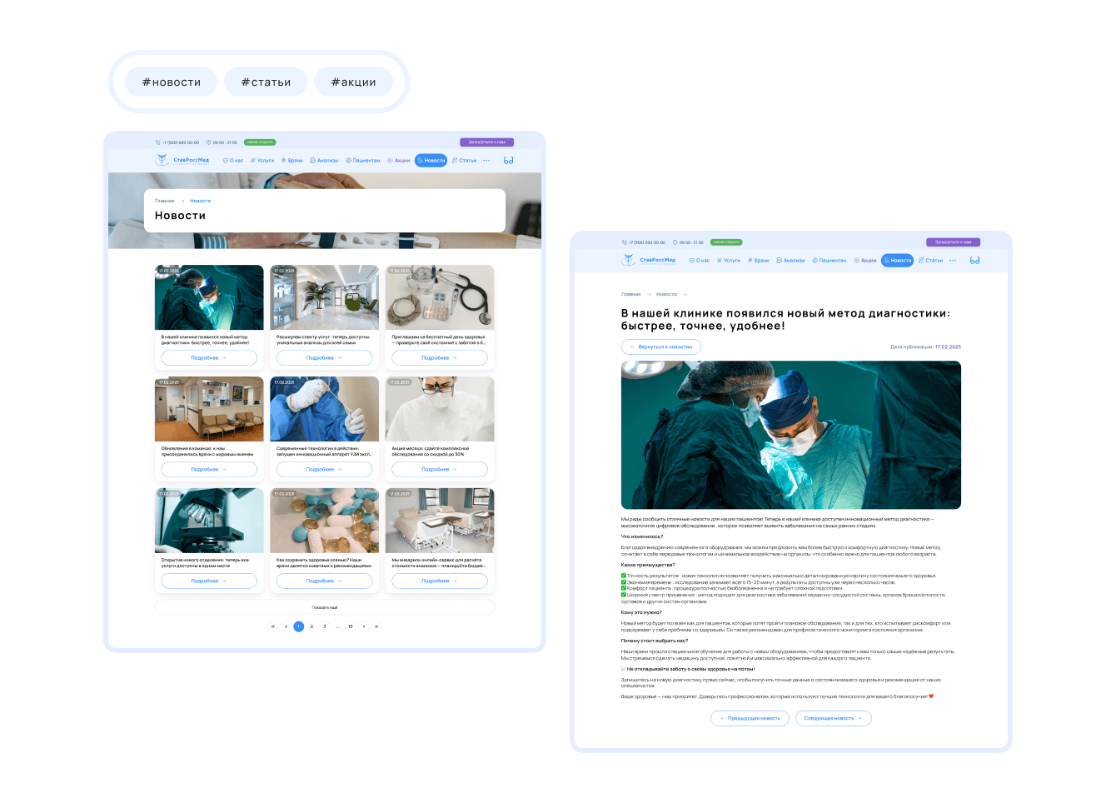Open 'Услуги' menu on the news list page
Image resolution: width=1116 pixels, height=798 pixels.
click(x=262, y=160)
